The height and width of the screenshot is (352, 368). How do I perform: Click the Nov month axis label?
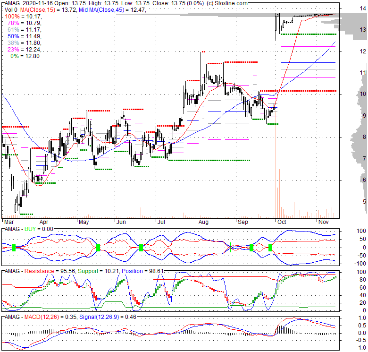[x=323, y=222]
